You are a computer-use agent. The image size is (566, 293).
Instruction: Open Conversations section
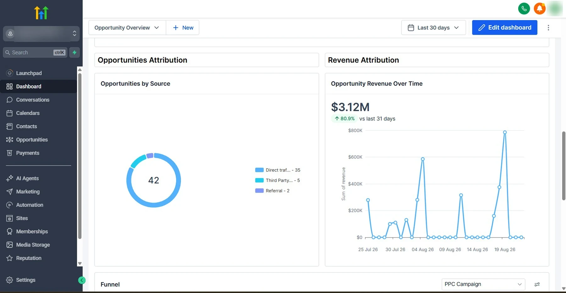38,100
